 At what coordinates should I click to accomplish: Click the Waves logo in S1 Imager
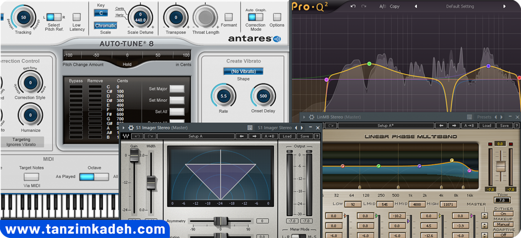126,136
